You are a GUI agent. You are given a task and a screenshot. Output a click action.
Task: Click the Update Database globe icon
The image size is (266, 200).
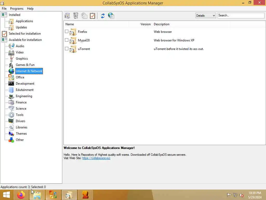pyautogui.click(x=111, y=16)
